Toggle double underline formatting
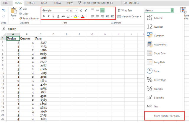The width and height of the screenshot is (189, 123). tap(58, 16)
